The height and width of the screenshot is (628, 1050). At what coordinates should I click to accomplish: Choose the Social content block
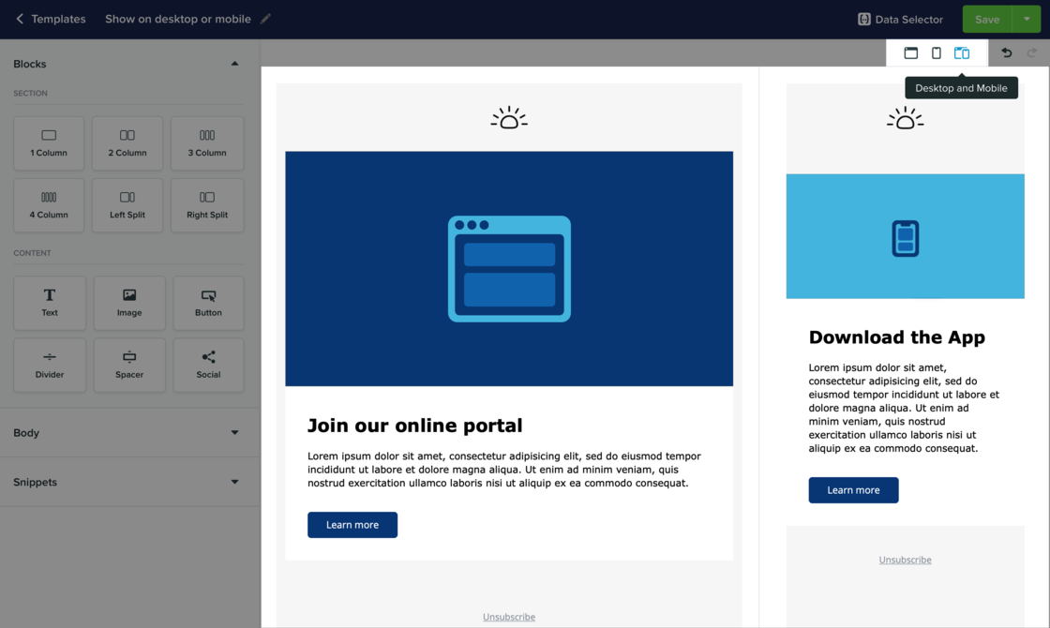(208, 364)
